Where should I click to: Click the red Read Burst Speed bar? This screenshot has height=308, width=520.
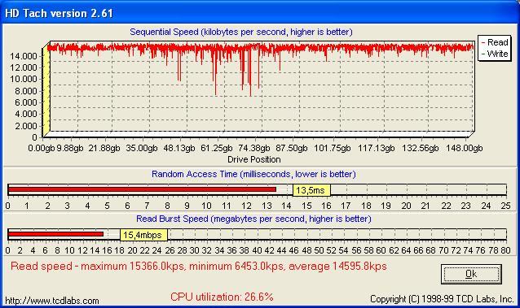tap(55, 234)
